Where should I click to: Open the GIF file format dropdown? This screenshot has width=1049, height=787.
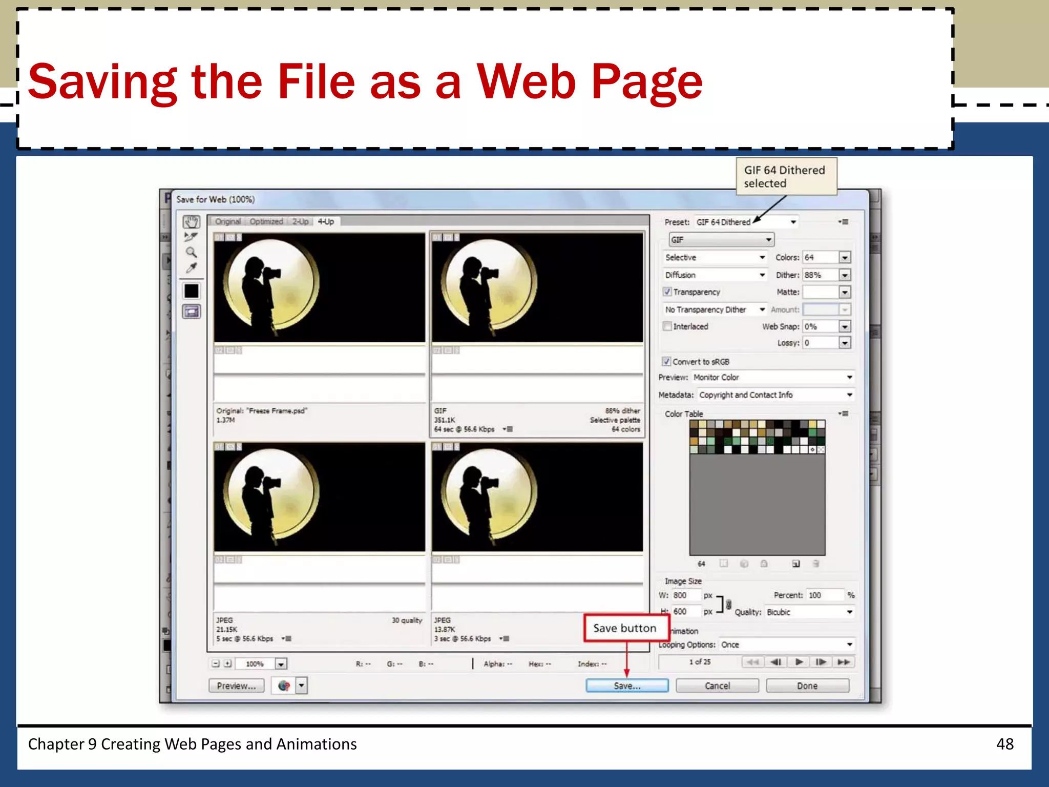pos(721,239)
